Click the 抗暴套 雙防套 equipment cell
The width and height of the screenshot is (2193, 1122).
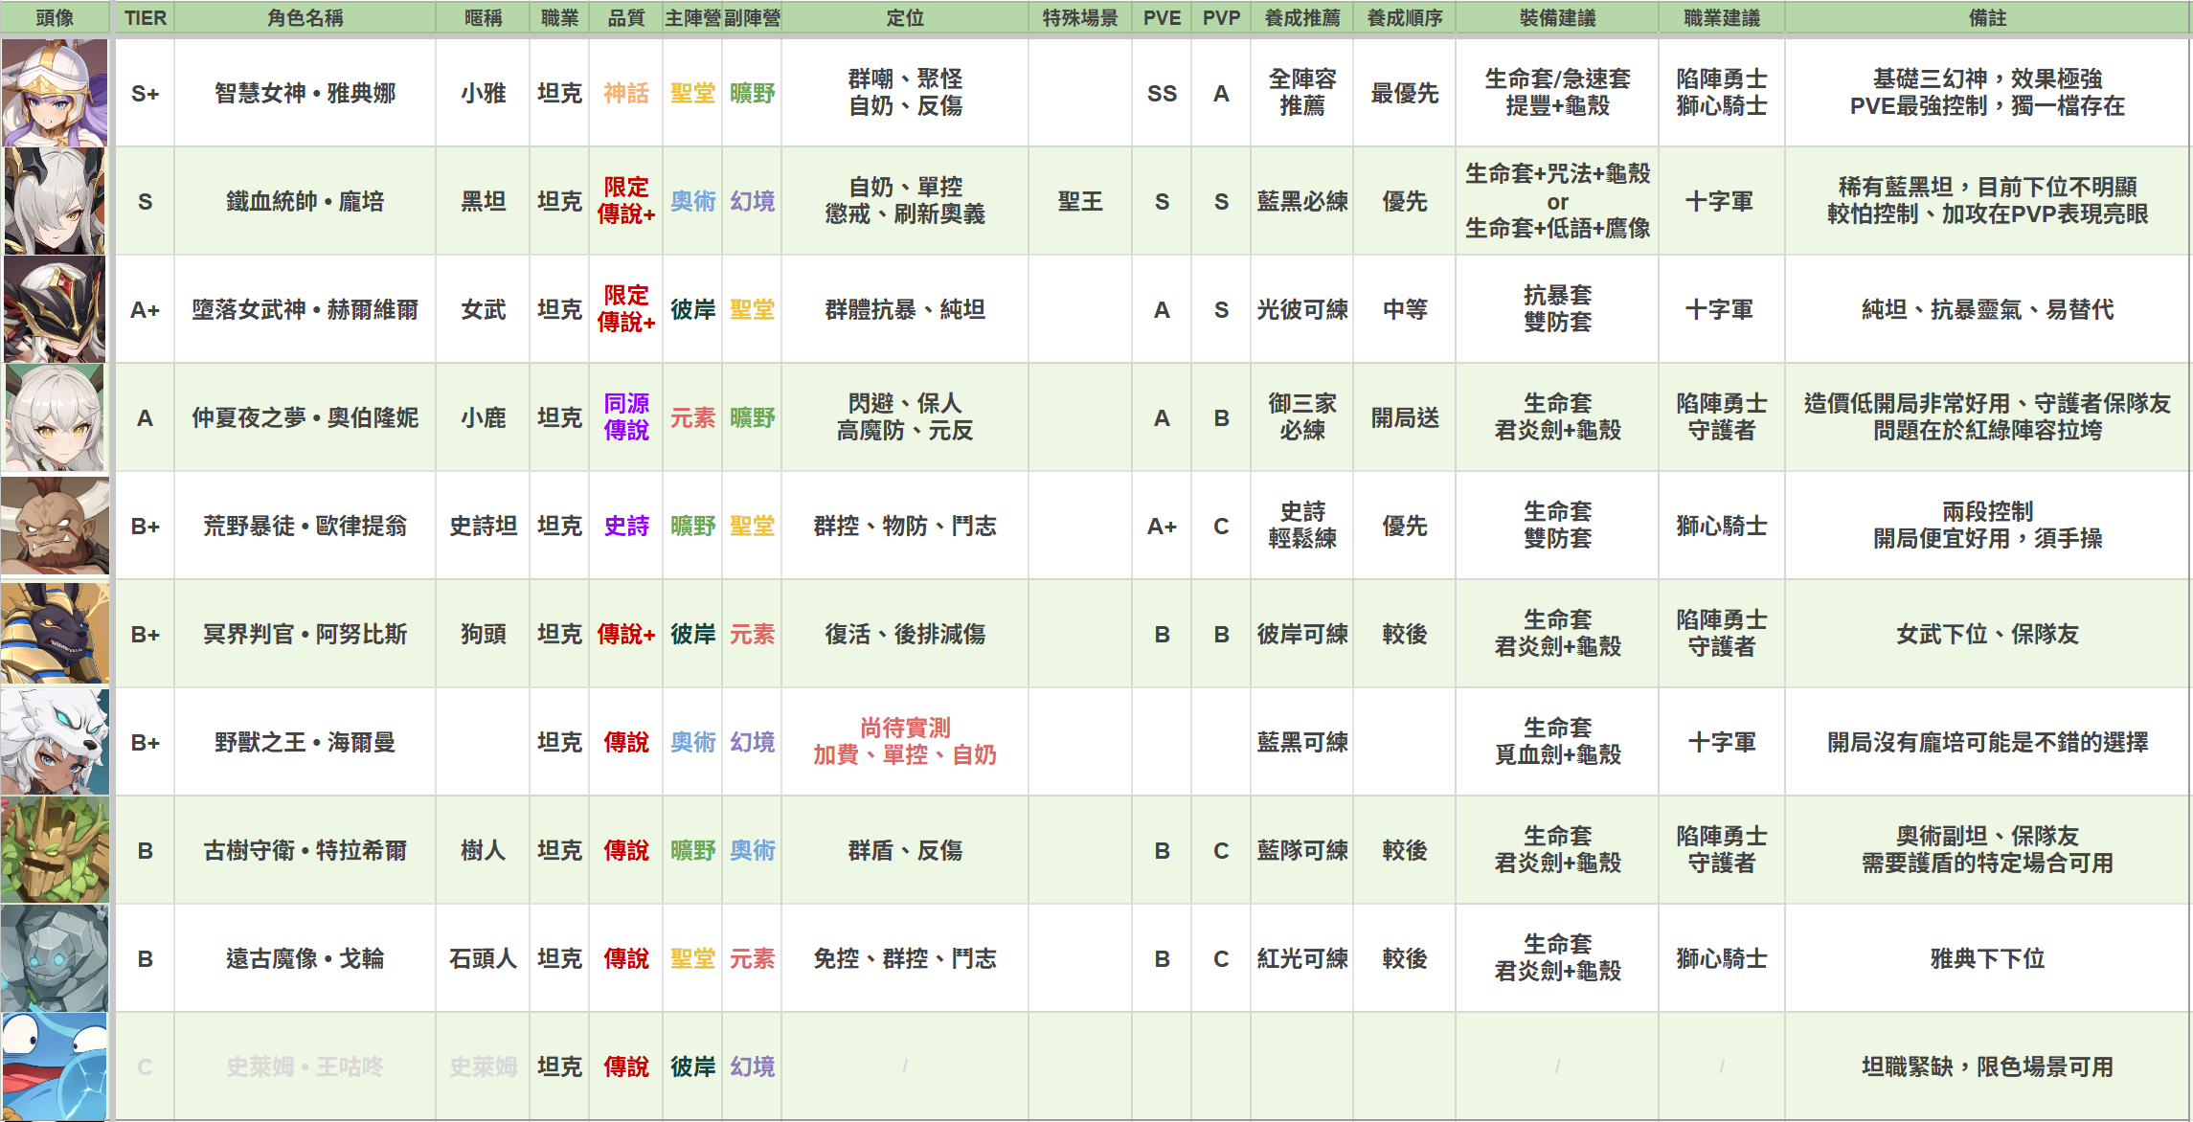tap(1557, 309)
